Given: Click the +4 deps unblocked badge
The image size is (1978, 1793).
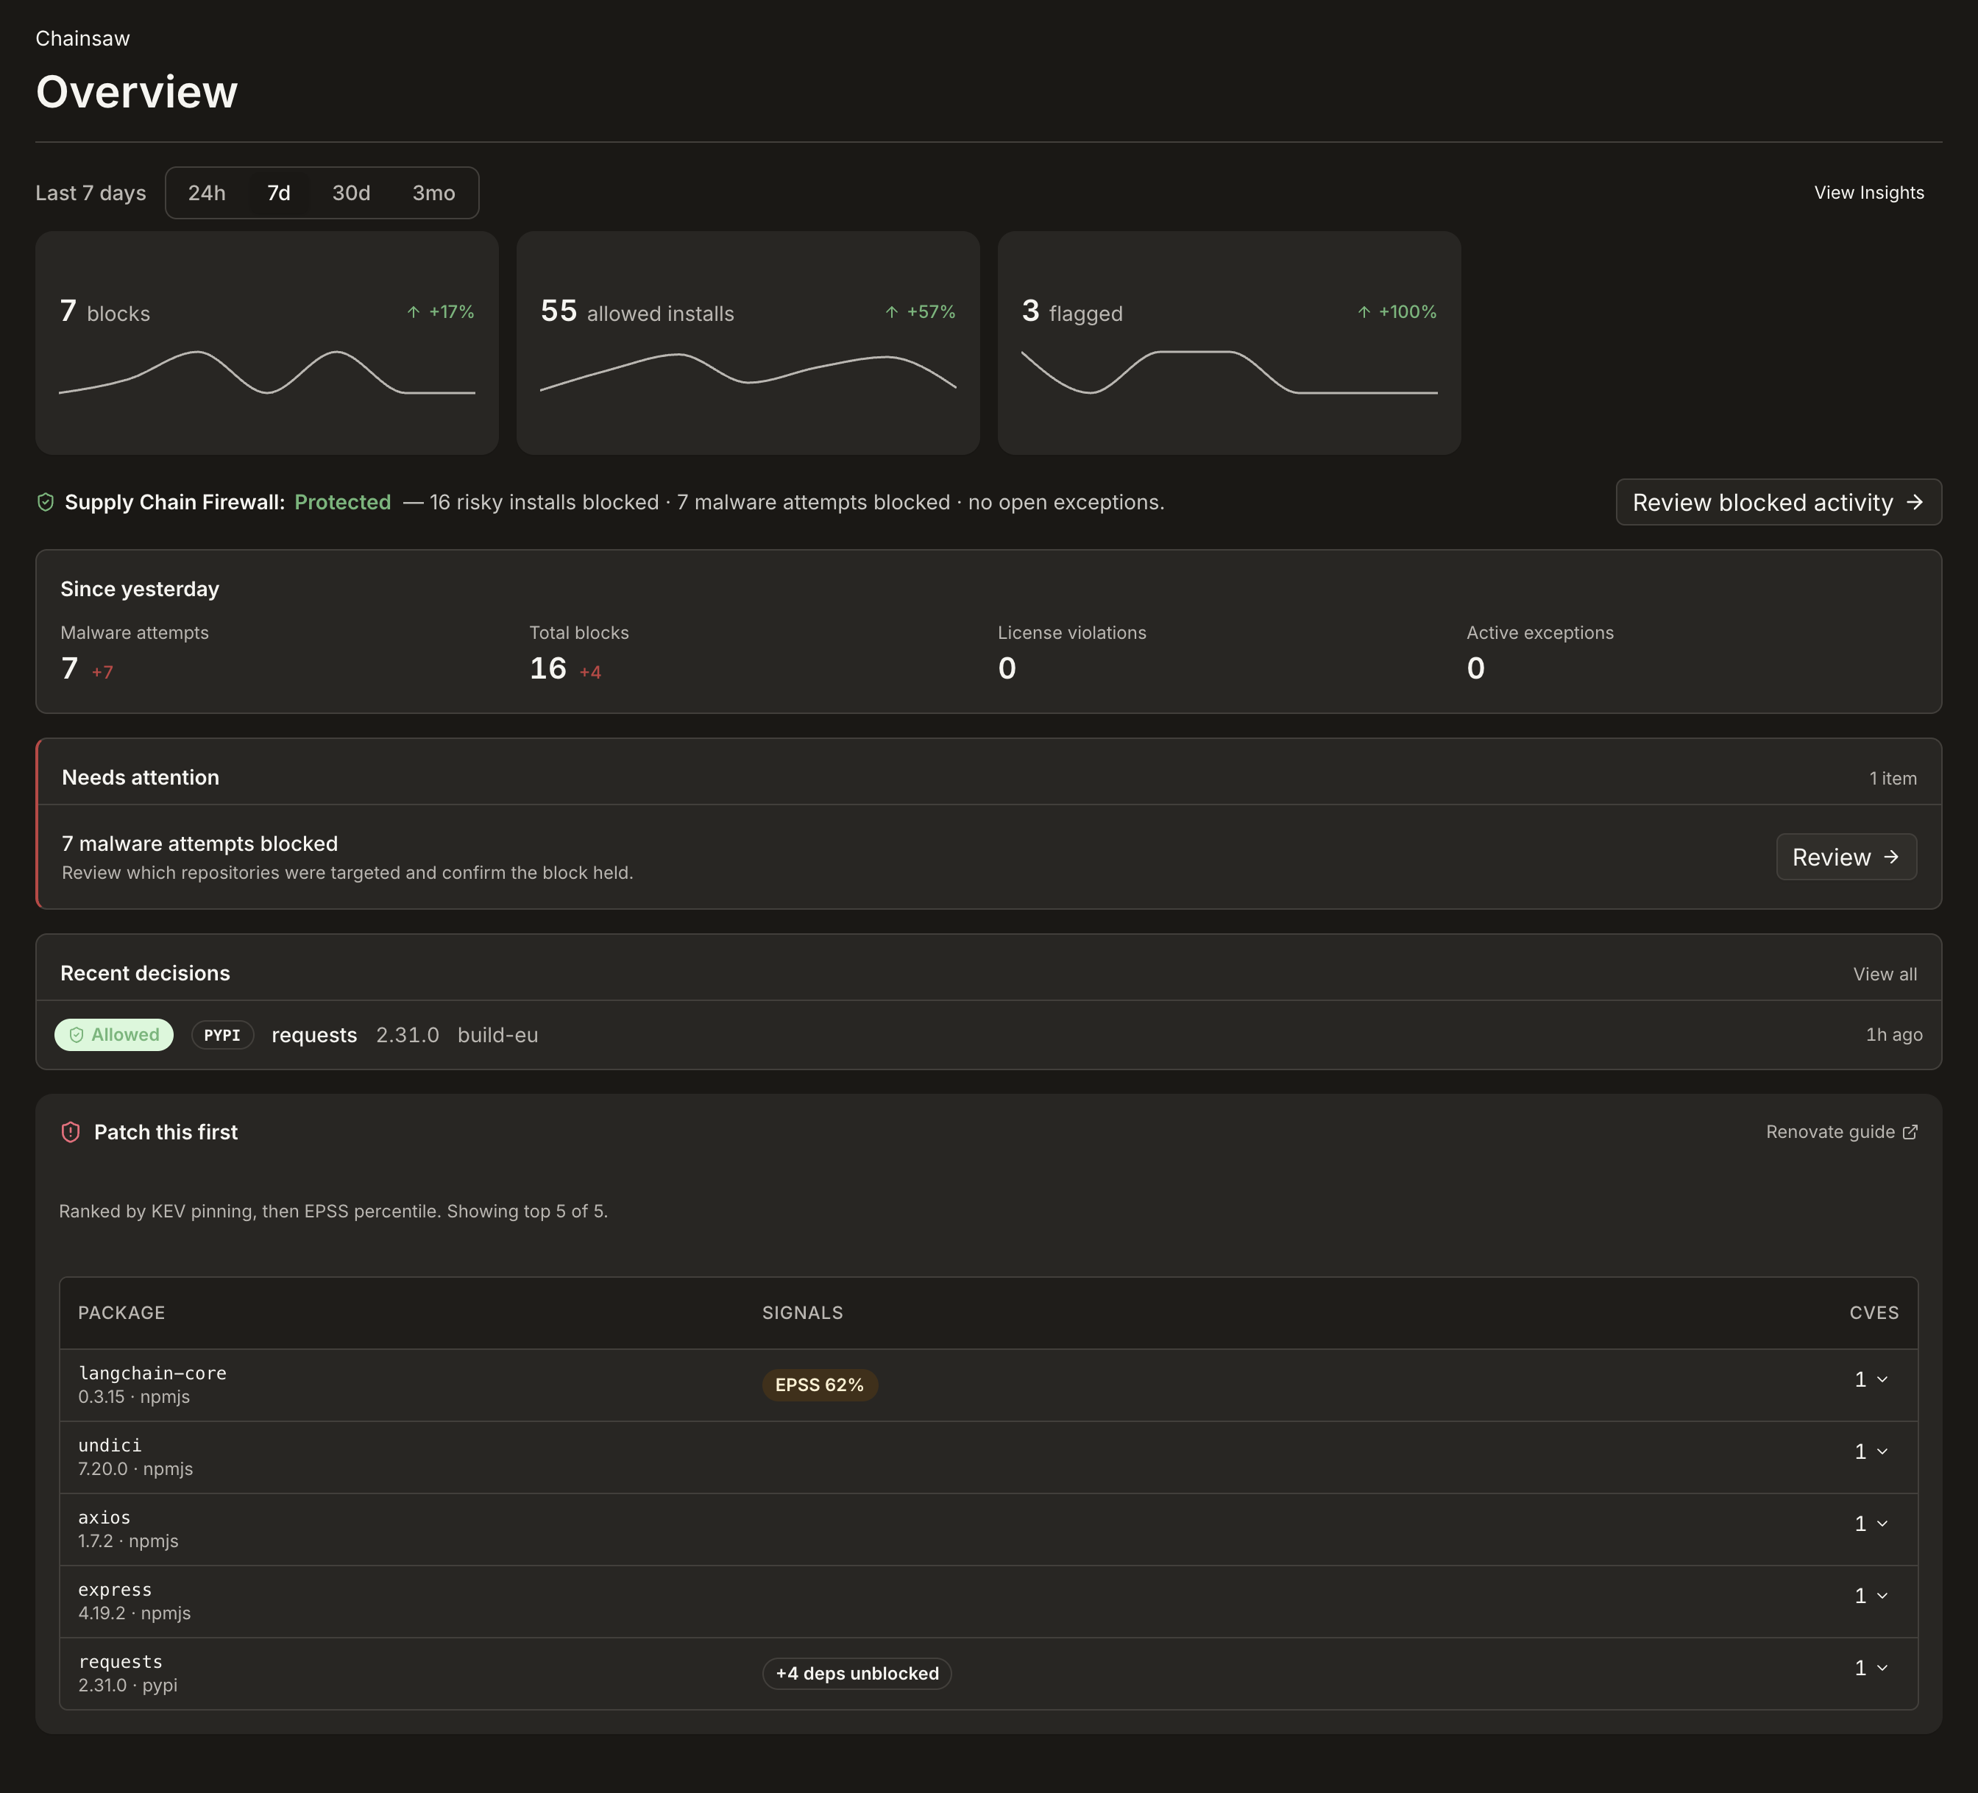Looking at the screenshot, I should (857, 1673).
